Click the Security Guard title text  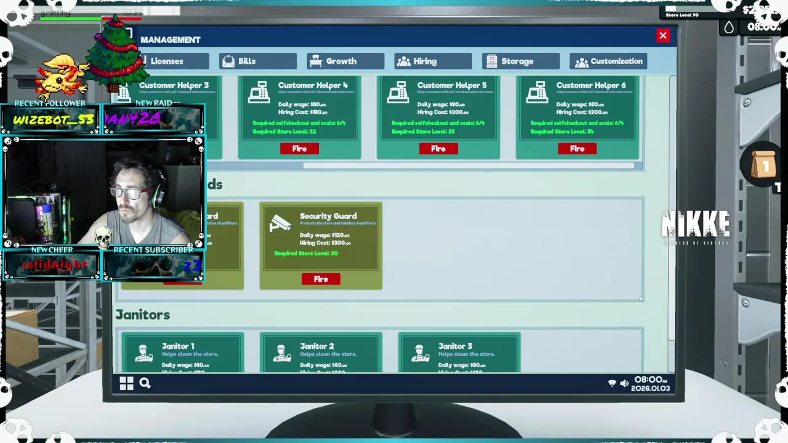click(x=328, y=216)
